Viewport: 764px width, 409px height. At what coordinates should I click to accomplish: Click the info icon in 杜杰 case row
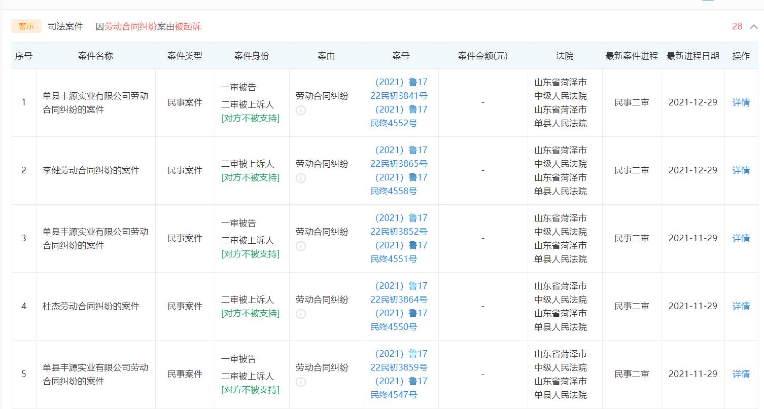(x=300, y=315)
